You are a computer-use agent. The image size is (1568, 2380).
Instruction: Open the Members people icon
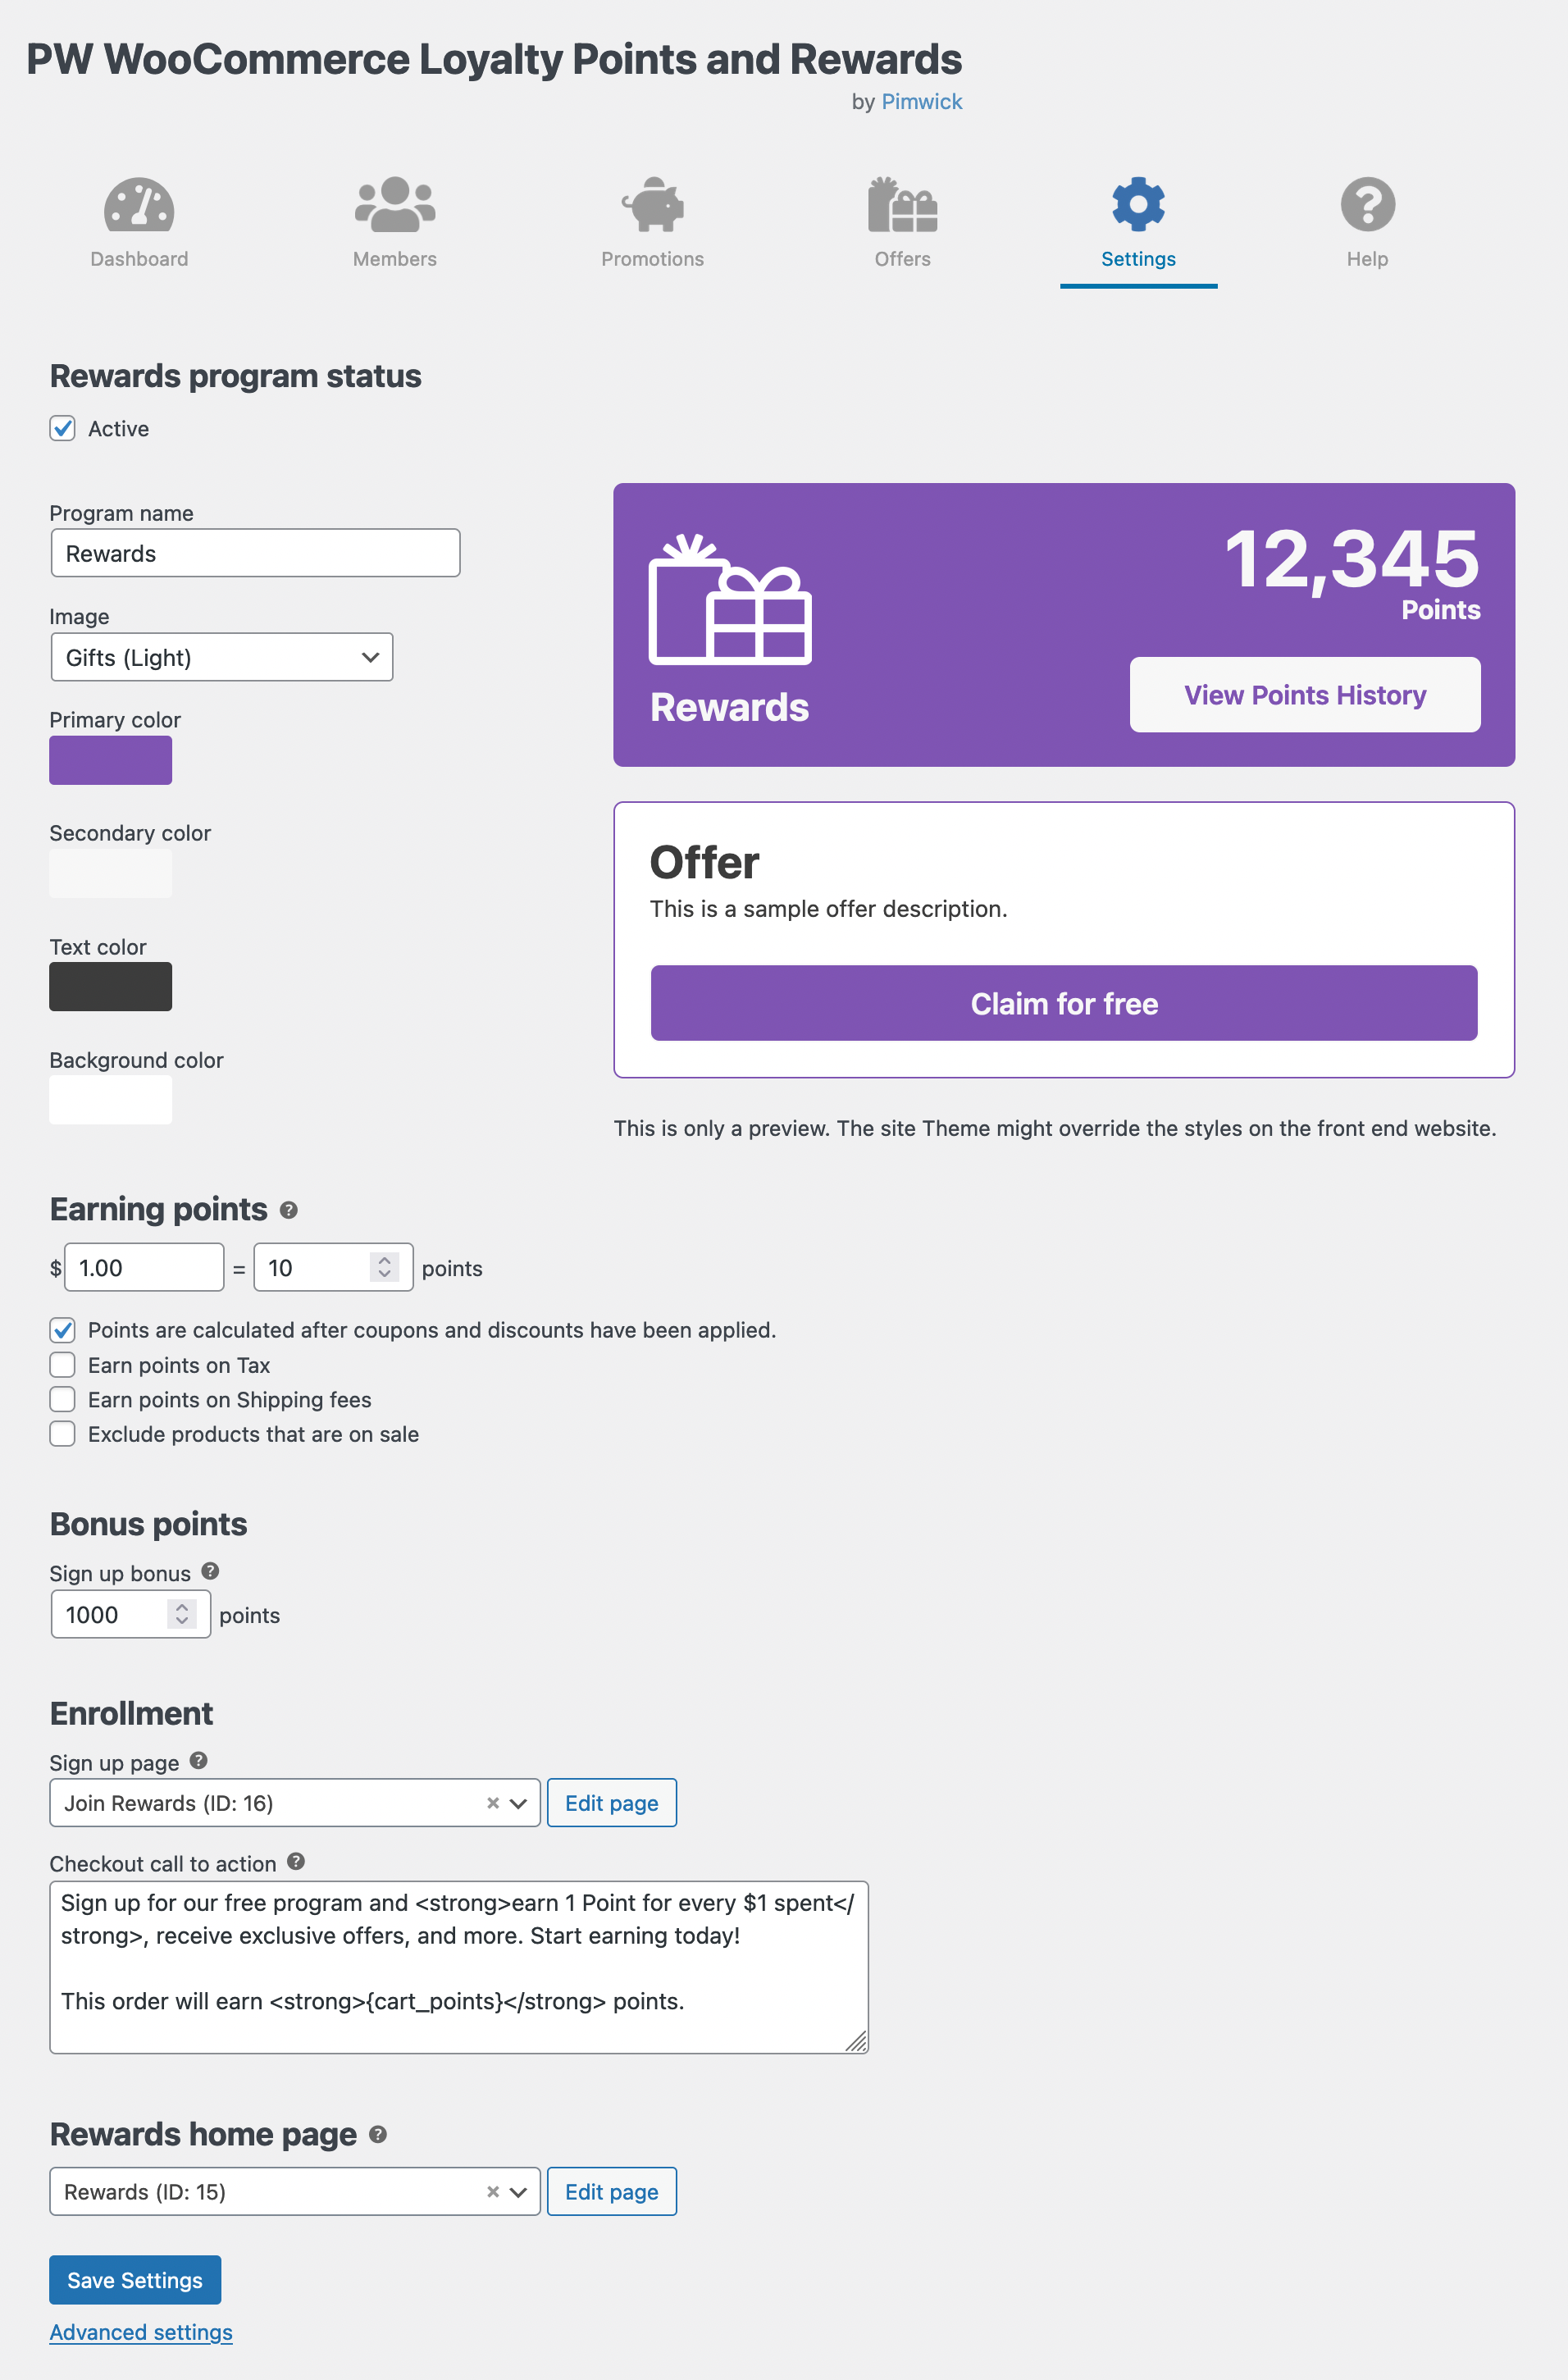[x=395, y=204]
